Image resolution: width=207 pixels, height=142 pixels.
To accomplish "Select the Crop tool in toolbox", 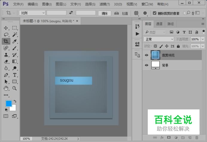I will tap(6, 41).
